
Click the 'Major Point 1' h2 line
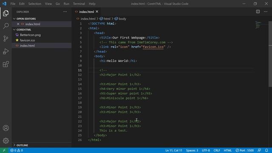pos(120,75)
